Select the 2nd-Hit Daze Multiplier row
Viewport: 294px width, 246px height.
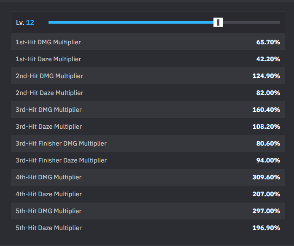click(x=148, y=93)
